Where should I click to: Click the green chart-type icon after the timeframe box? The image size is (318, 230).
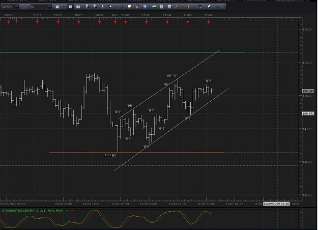57,7
